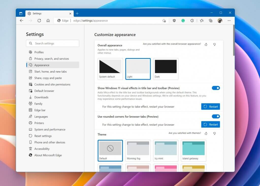260x186 pixels.
Task: Go back with the Back arrow
Action: pyautogui.click(x=22, y=21)
